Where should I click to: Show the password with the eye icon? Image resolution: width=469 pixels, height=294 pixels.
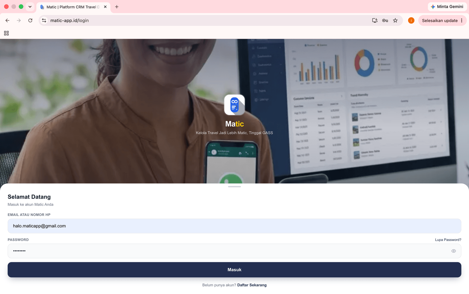[x=454, y=251]
